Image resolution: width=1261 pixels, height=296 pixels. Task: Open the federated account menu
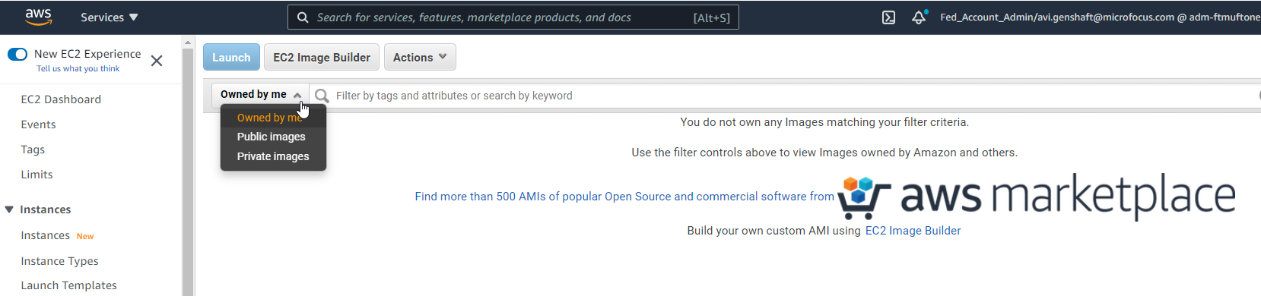tap(1100, 17)
